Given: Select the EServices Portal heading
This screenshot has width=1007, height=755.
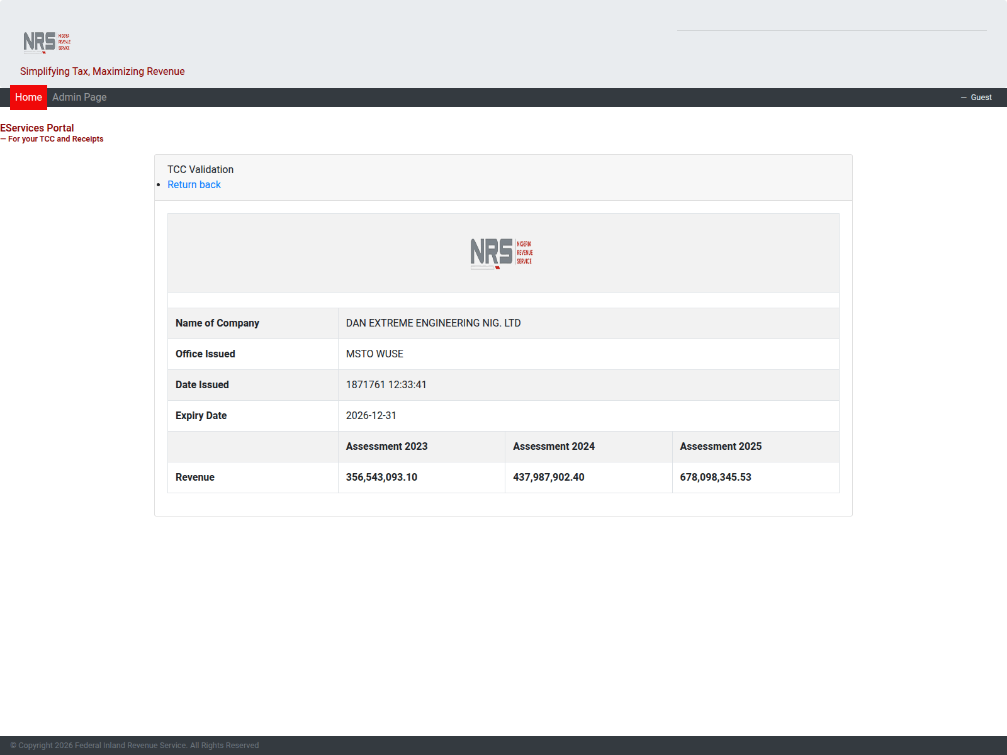Looking at the screenshot, I should [x=37, y=128].
